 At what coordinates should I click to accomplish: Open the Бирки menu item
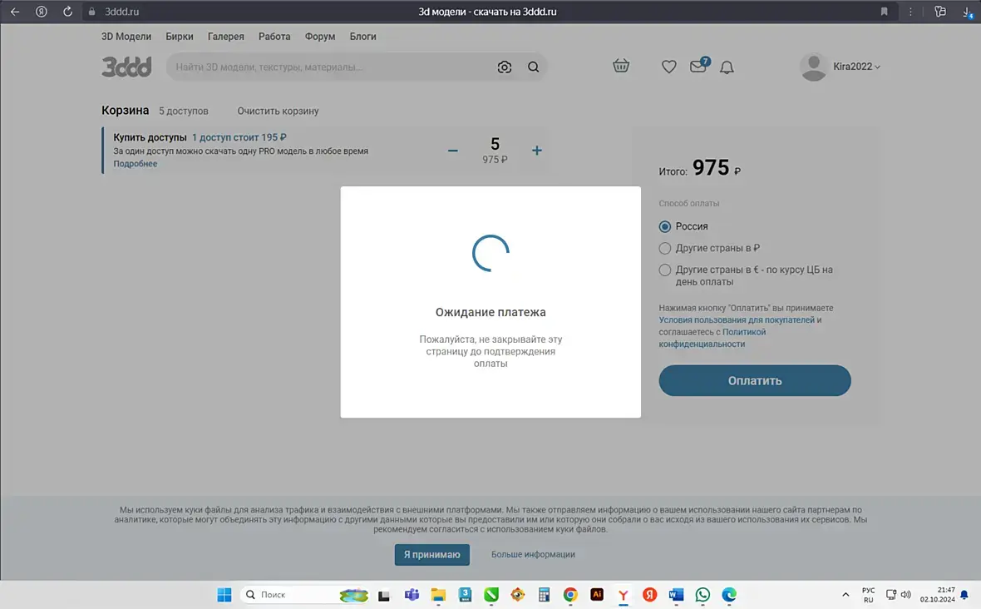(x=180, y=37)
